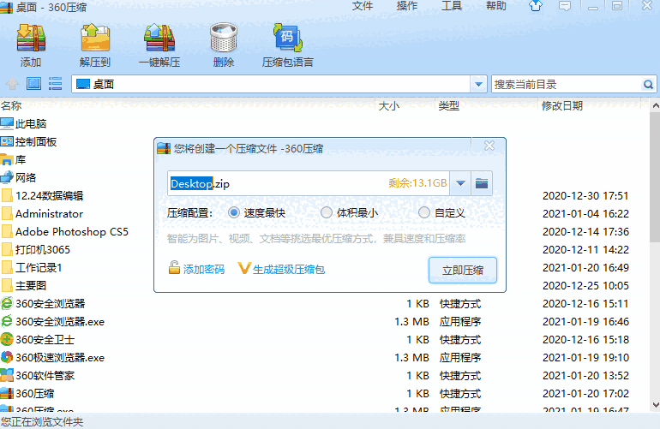Select the 体积最小 radio option
Screen dimensions: 660x429
tap(327, 212)
